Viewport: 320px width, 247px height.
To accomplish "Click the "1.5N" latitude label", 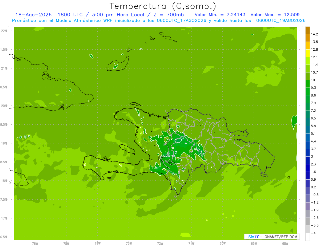I will coord(4,50).
